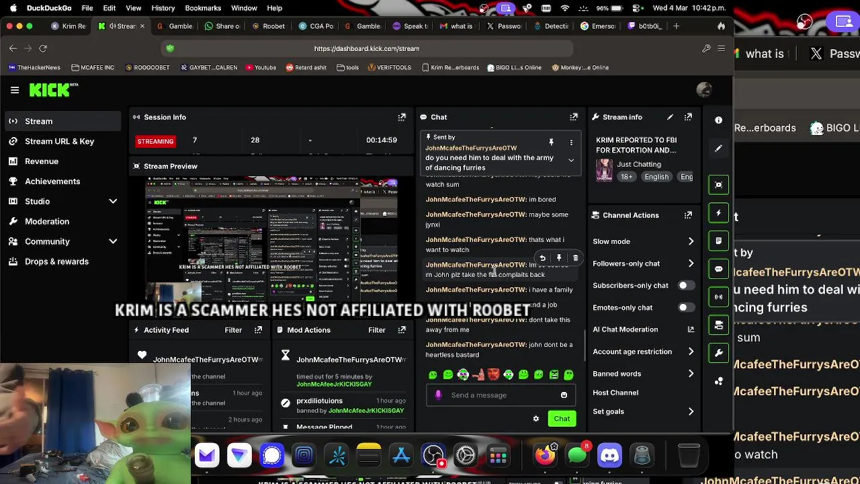The height and width of the screenshot is (484, 860).
Task: Open the emoji picker in chat input
Action: tap(564, 395)
